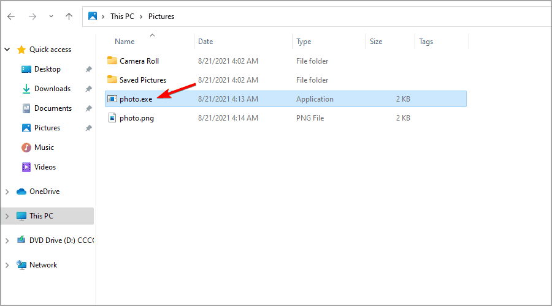Click the Downloads arrow icon

tap(26, 89)
